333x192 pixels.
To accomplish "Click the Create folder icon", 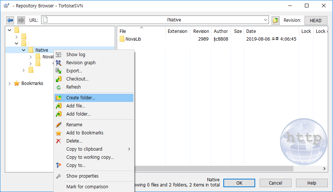I will pyautogui.click(x=59, y=97).
